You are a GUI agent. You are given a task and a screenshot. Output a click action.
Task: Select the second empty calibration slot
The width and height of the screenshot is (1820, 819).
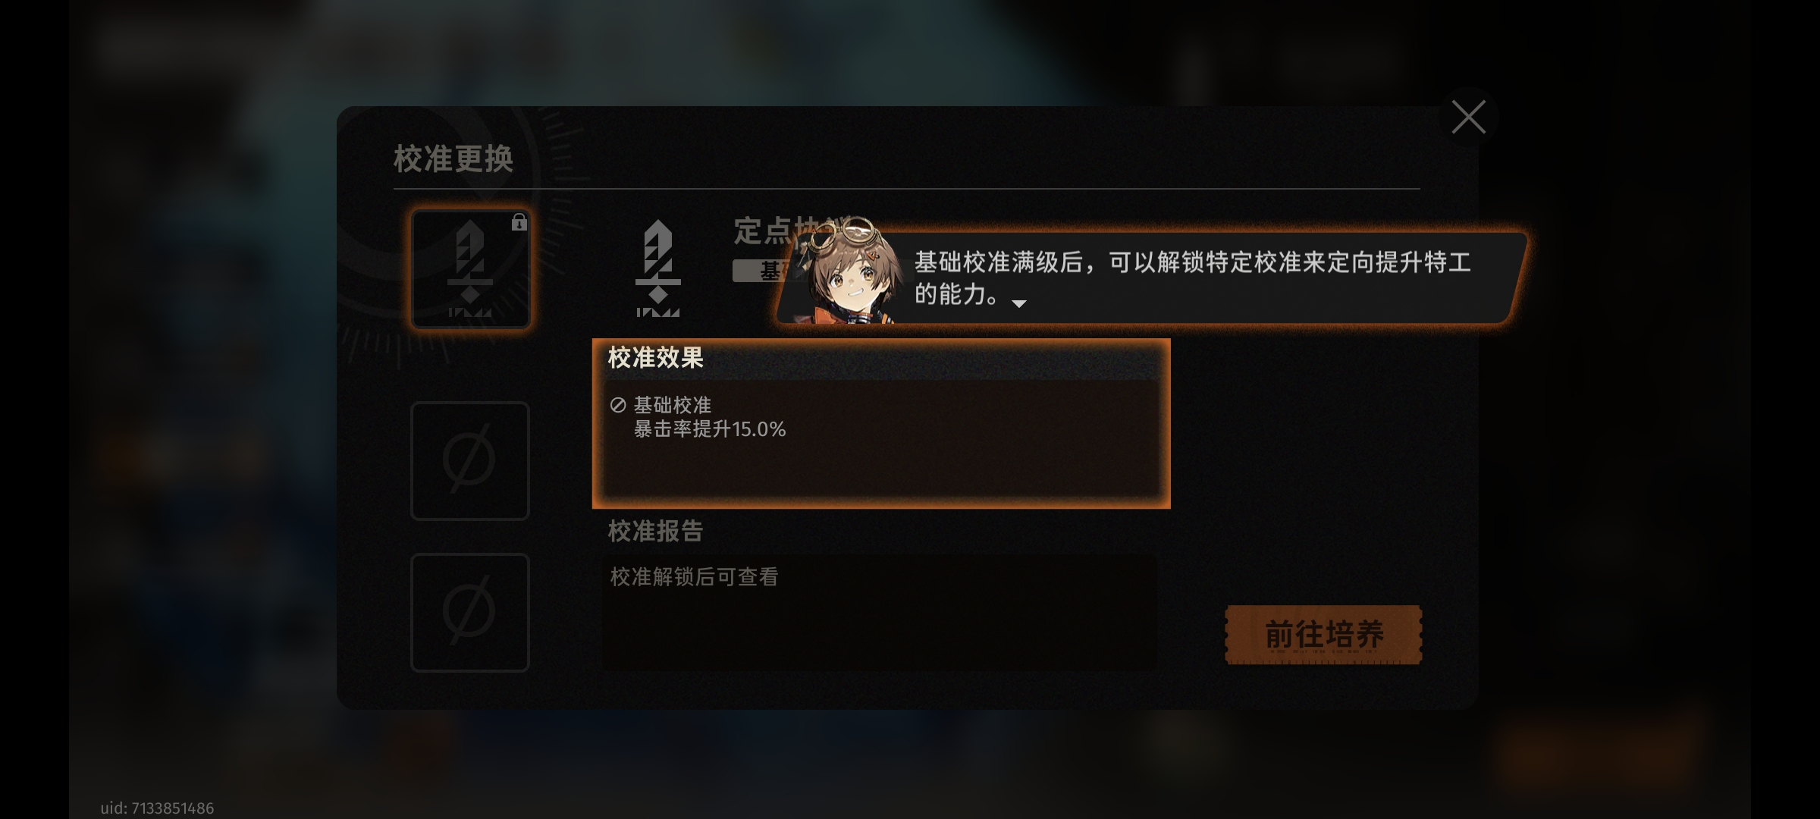pos(470,461)
